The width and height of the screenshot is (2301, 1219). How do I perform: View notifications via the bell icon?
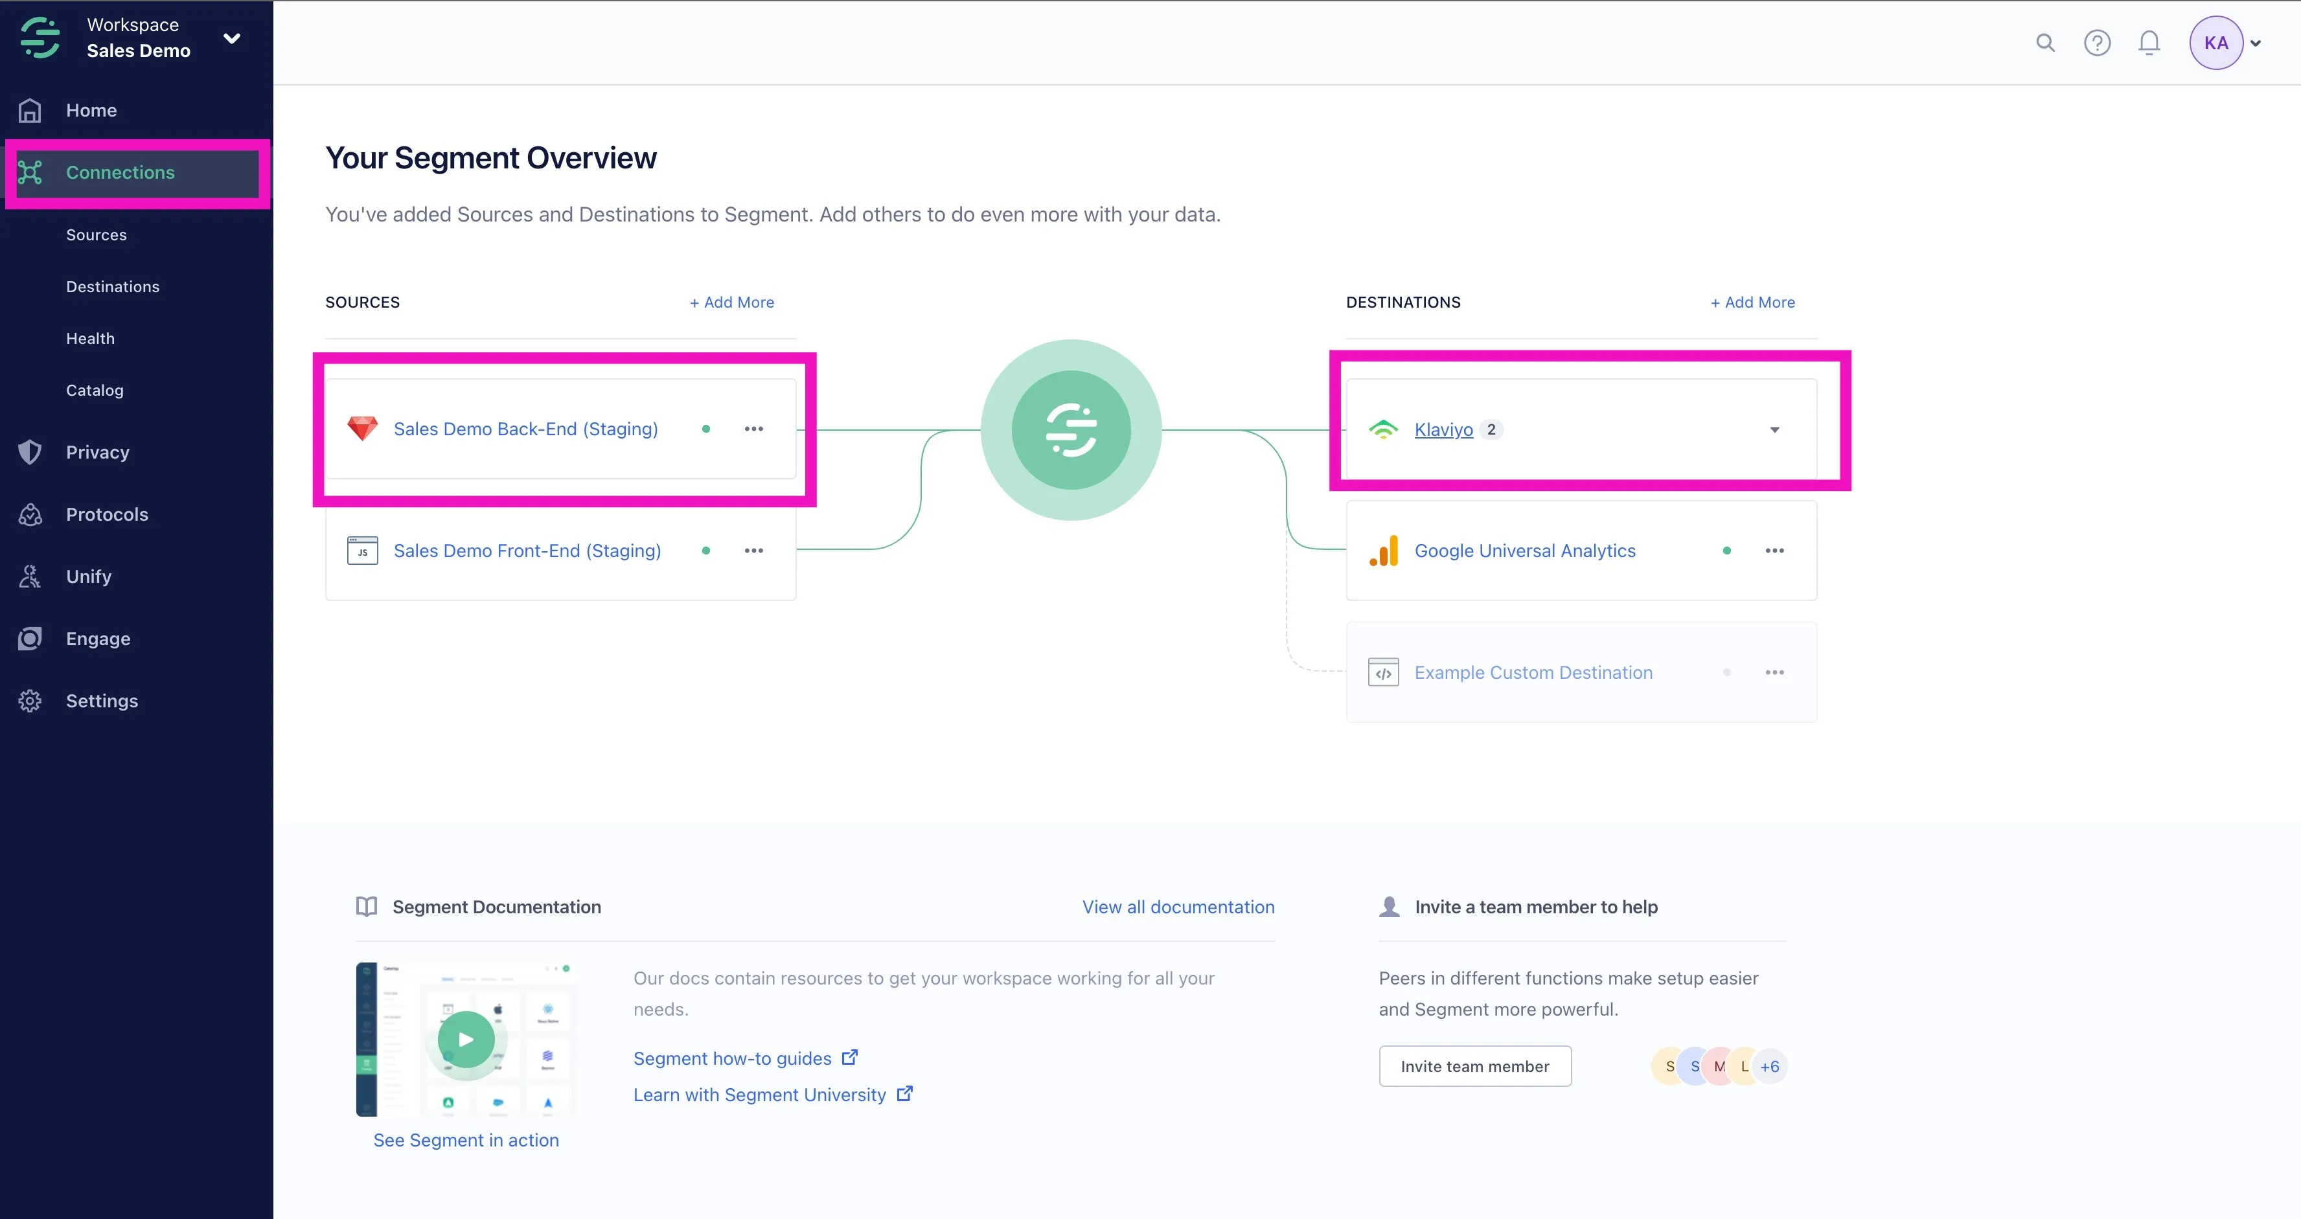click(2149, 43)
